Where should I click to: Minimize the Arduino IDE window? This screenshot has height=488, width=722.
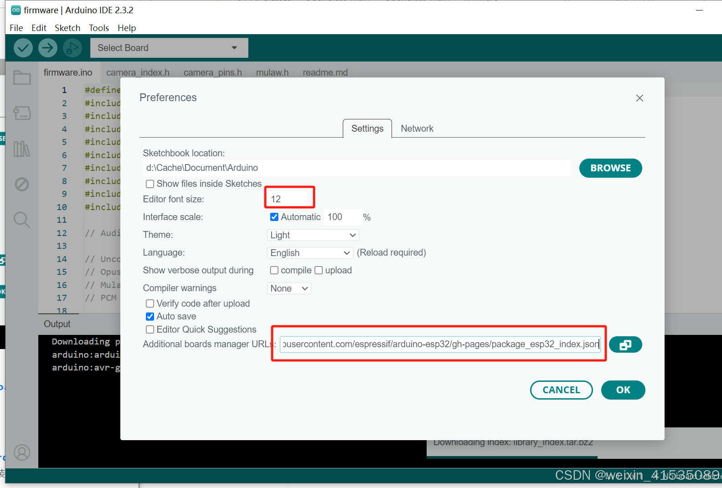(700, 10)
